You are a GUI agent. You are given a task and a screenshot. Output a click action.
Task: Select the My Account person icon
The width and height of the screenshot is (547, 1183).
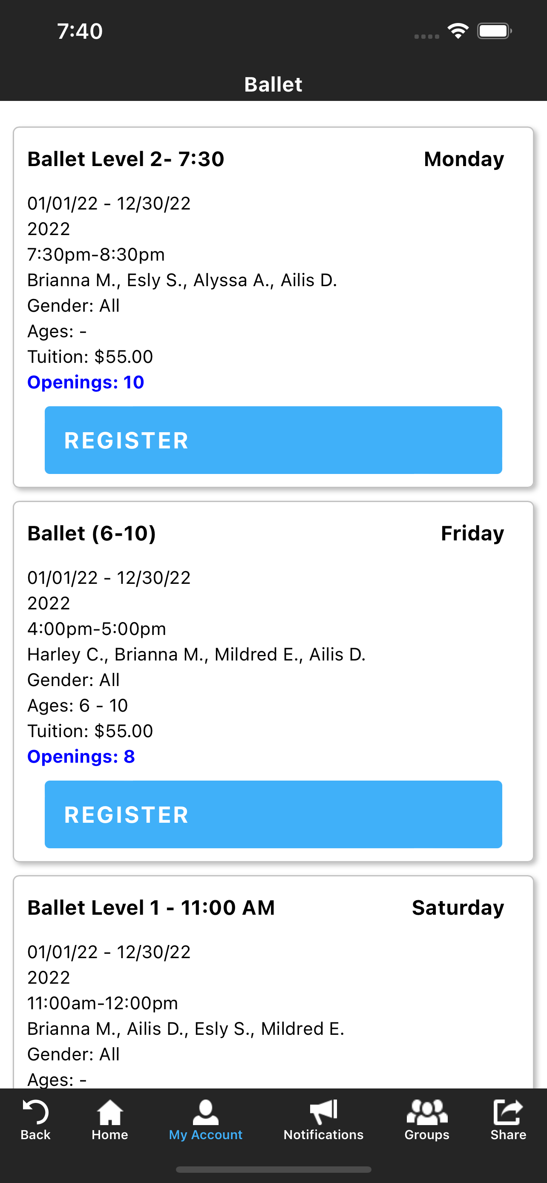[205, 1112]
